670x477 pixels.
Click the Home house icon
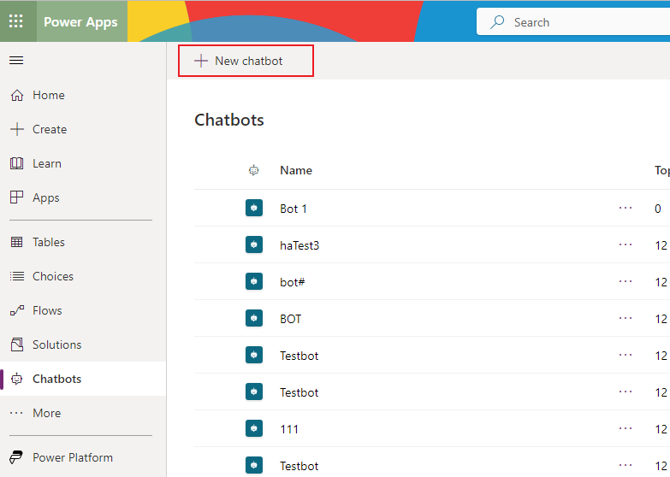coord(17,95)
